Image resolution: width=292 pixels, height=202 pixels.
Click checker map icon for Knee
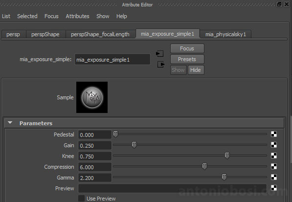pyautogui.click(x=274, y=156)
